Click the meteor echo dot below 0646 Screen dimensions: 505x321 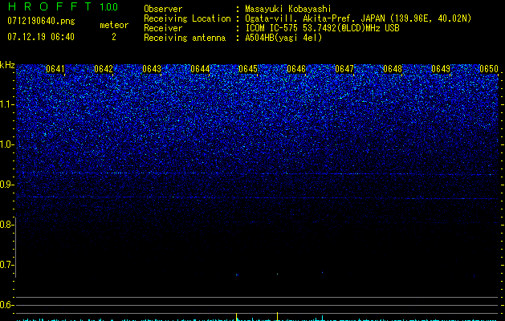(277, 274)
